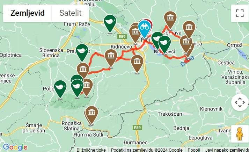This screenshot has height=152, width=249.
Task: Open Google logo link
Action: click(x=15, y=147)
